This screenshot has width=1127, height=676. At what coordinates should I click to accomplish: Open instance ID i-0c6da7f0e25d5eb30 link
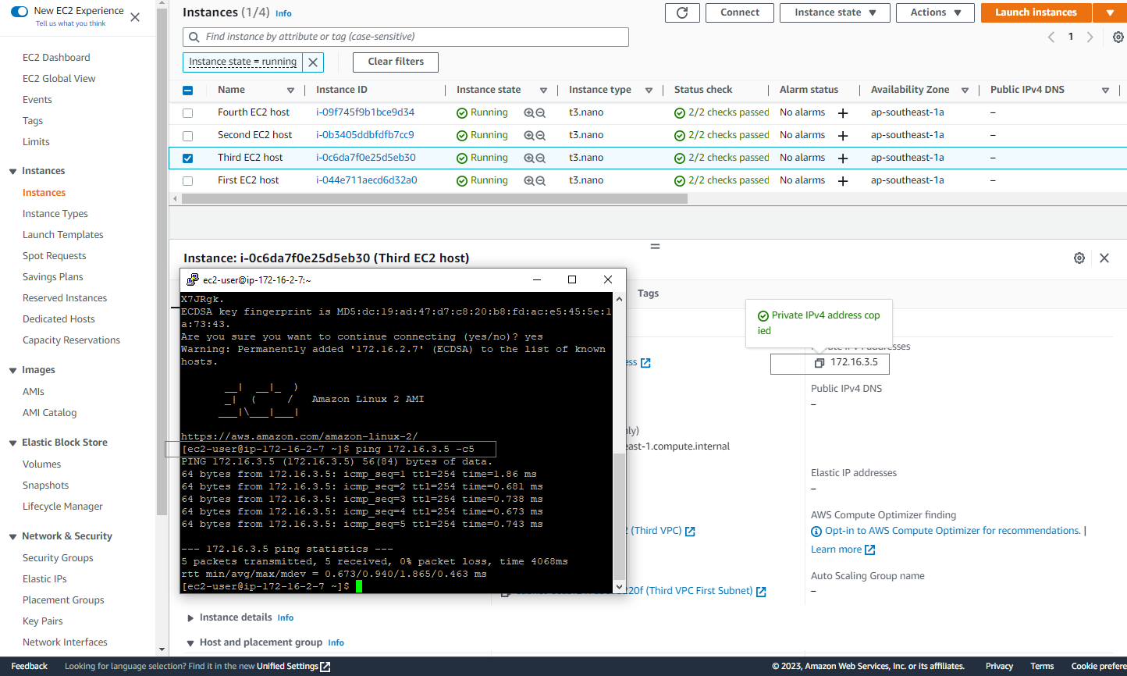coord(365,158)
